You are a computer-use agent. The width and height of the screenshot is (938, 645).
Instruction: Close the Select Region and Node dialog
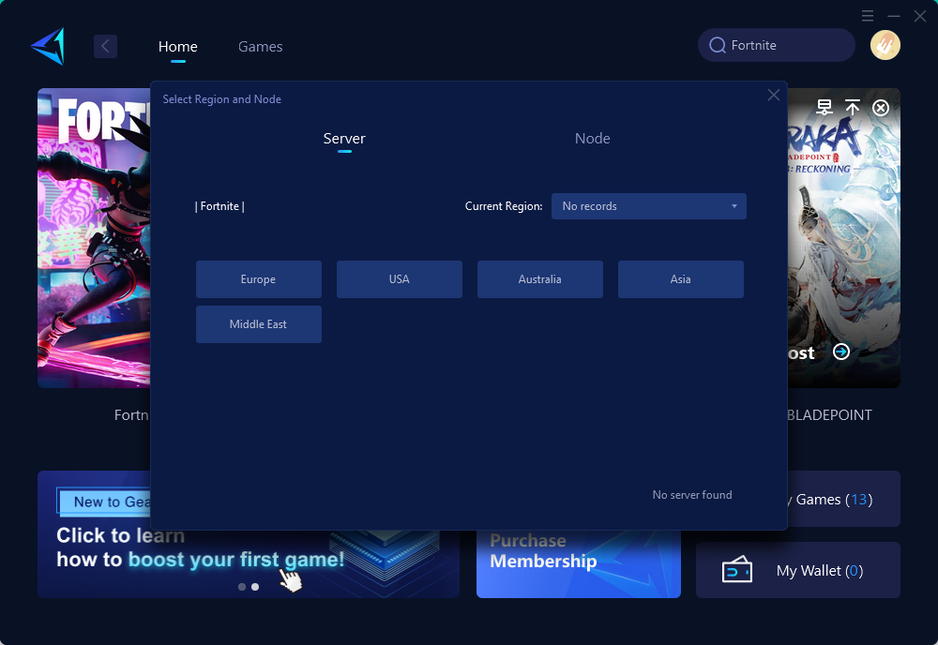(x=774, y=95)
